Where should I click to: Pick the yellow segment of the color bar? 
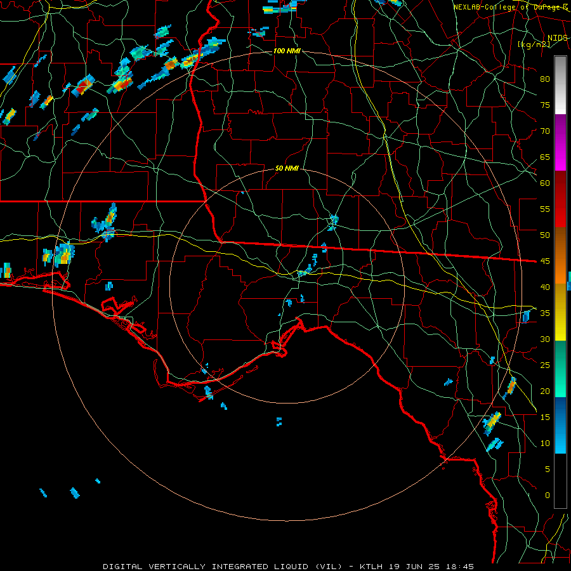pyautogui.click(x=560, y=312)
